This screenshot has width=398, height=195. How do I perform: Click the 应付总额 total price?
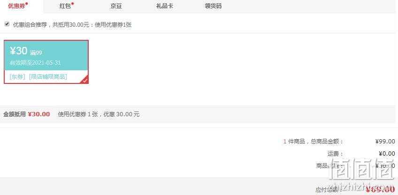(x=380, y=189)
